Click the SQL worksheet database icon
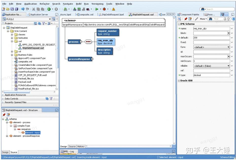The height and width of the screenshot is (160, 236). 65,9
